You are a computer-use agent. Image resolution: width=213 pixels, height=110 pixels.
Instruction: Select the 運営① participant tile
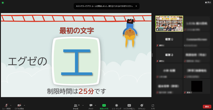pyautogui.click(x=169, y=39)
